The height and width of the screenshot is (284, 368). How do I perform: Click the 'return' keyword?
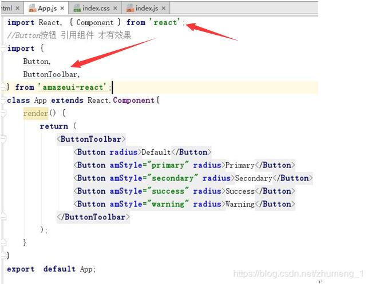pyautogui.click(x=54, y=126)
